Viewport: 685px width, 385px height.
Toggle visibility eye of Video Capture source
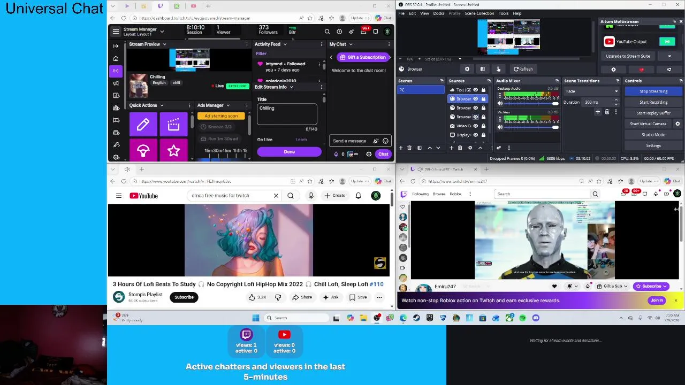[x=475, y=126]
